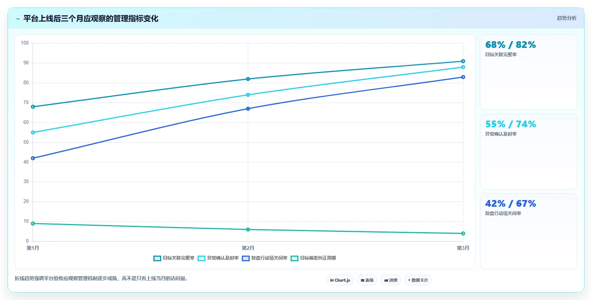
Task: Click the 50 y-axis tick label
Action: coord(26,142)
